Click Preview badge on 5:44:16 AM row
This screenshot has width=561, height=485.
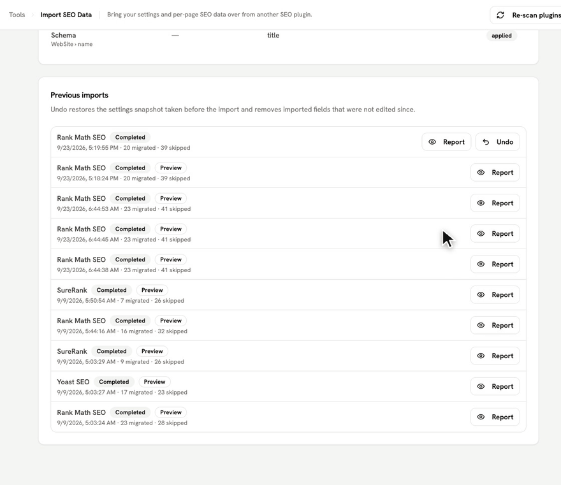(171, 321)
